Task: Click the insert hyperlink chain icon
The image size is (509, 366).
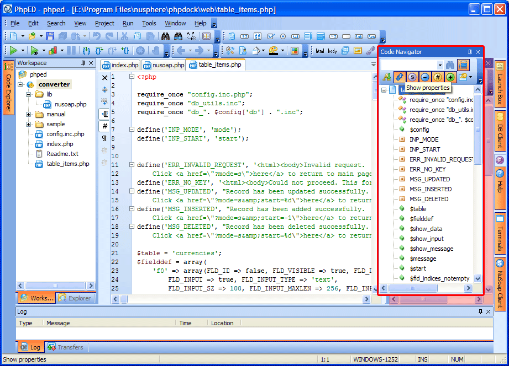Action: (370, 51)
